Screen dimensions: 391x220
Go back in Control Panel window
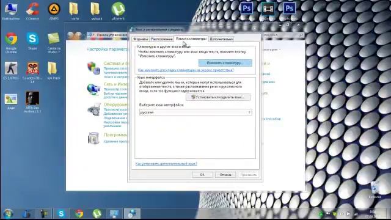click(71, 35)
